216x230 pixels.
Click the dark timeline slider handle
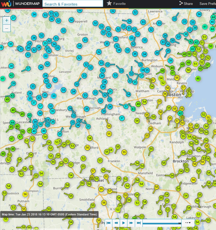coord(180,223)
